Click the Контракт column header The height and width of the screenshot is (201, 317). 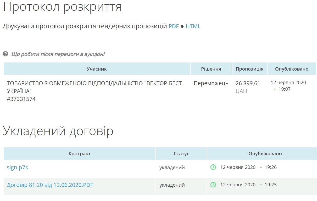(x=80, y=154)
